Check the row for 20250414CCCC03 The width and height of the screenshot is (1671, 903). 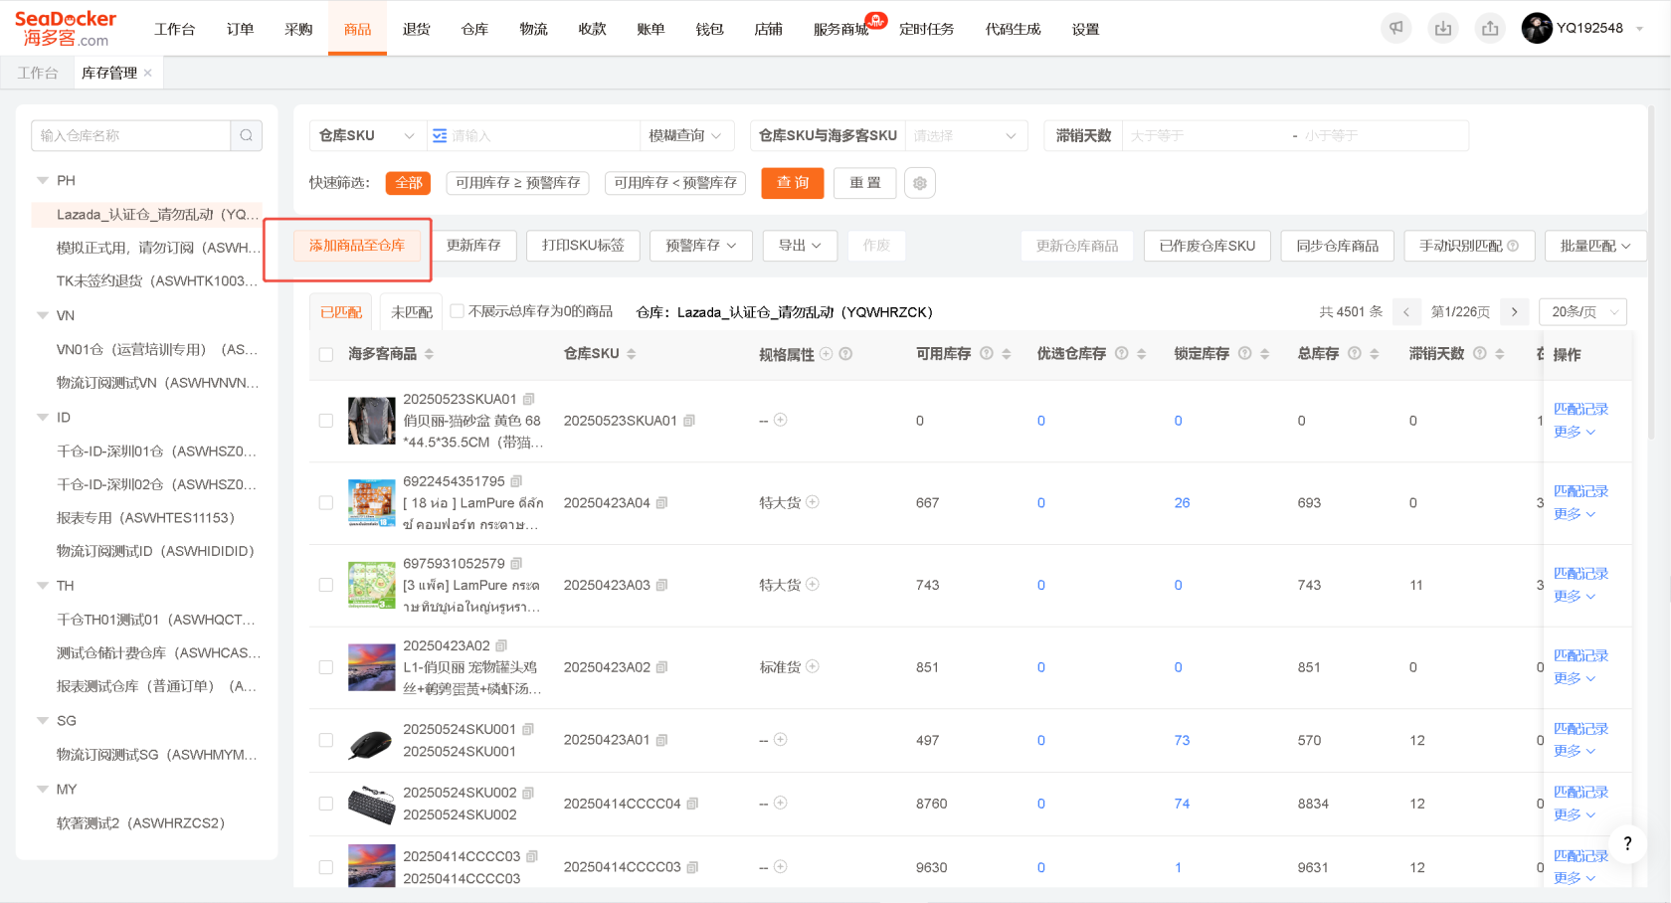click(326, 867)
